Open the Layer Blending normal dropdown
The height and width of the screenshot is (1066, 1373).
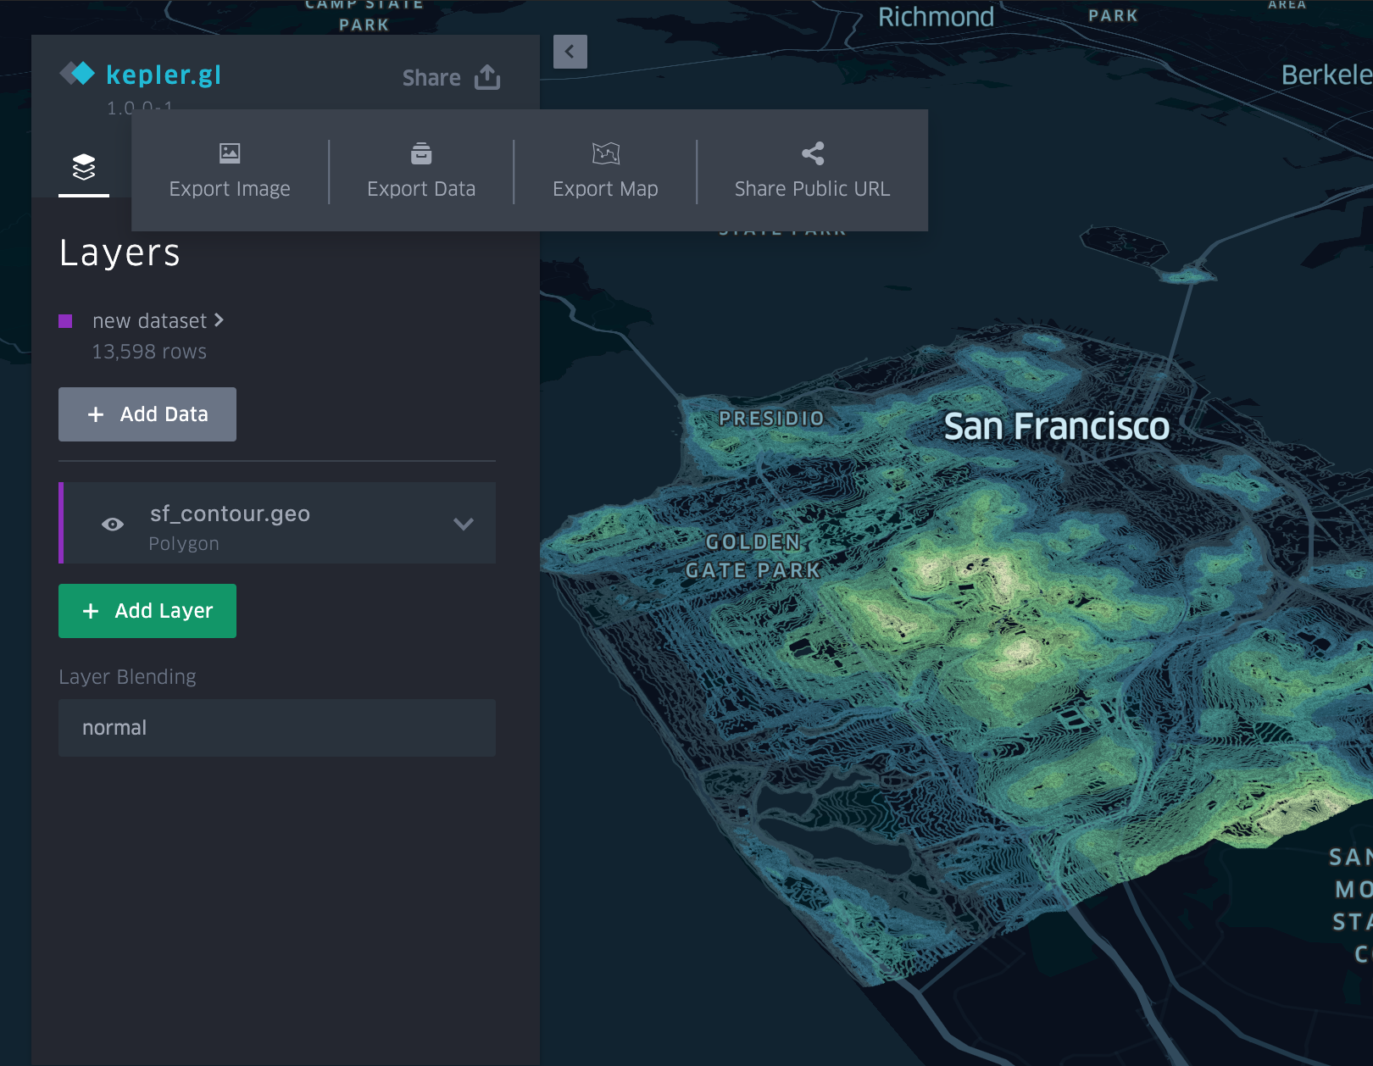(x=277, y=728)
